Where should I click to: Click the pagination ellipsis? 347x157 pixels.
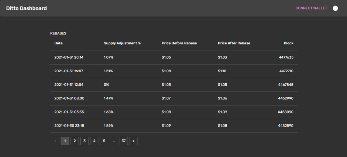[x=114, y=141]
